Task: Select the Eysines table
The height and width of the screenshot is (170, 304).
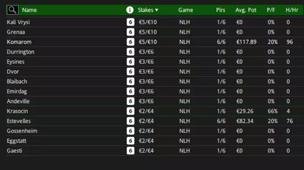Action: 155,62
